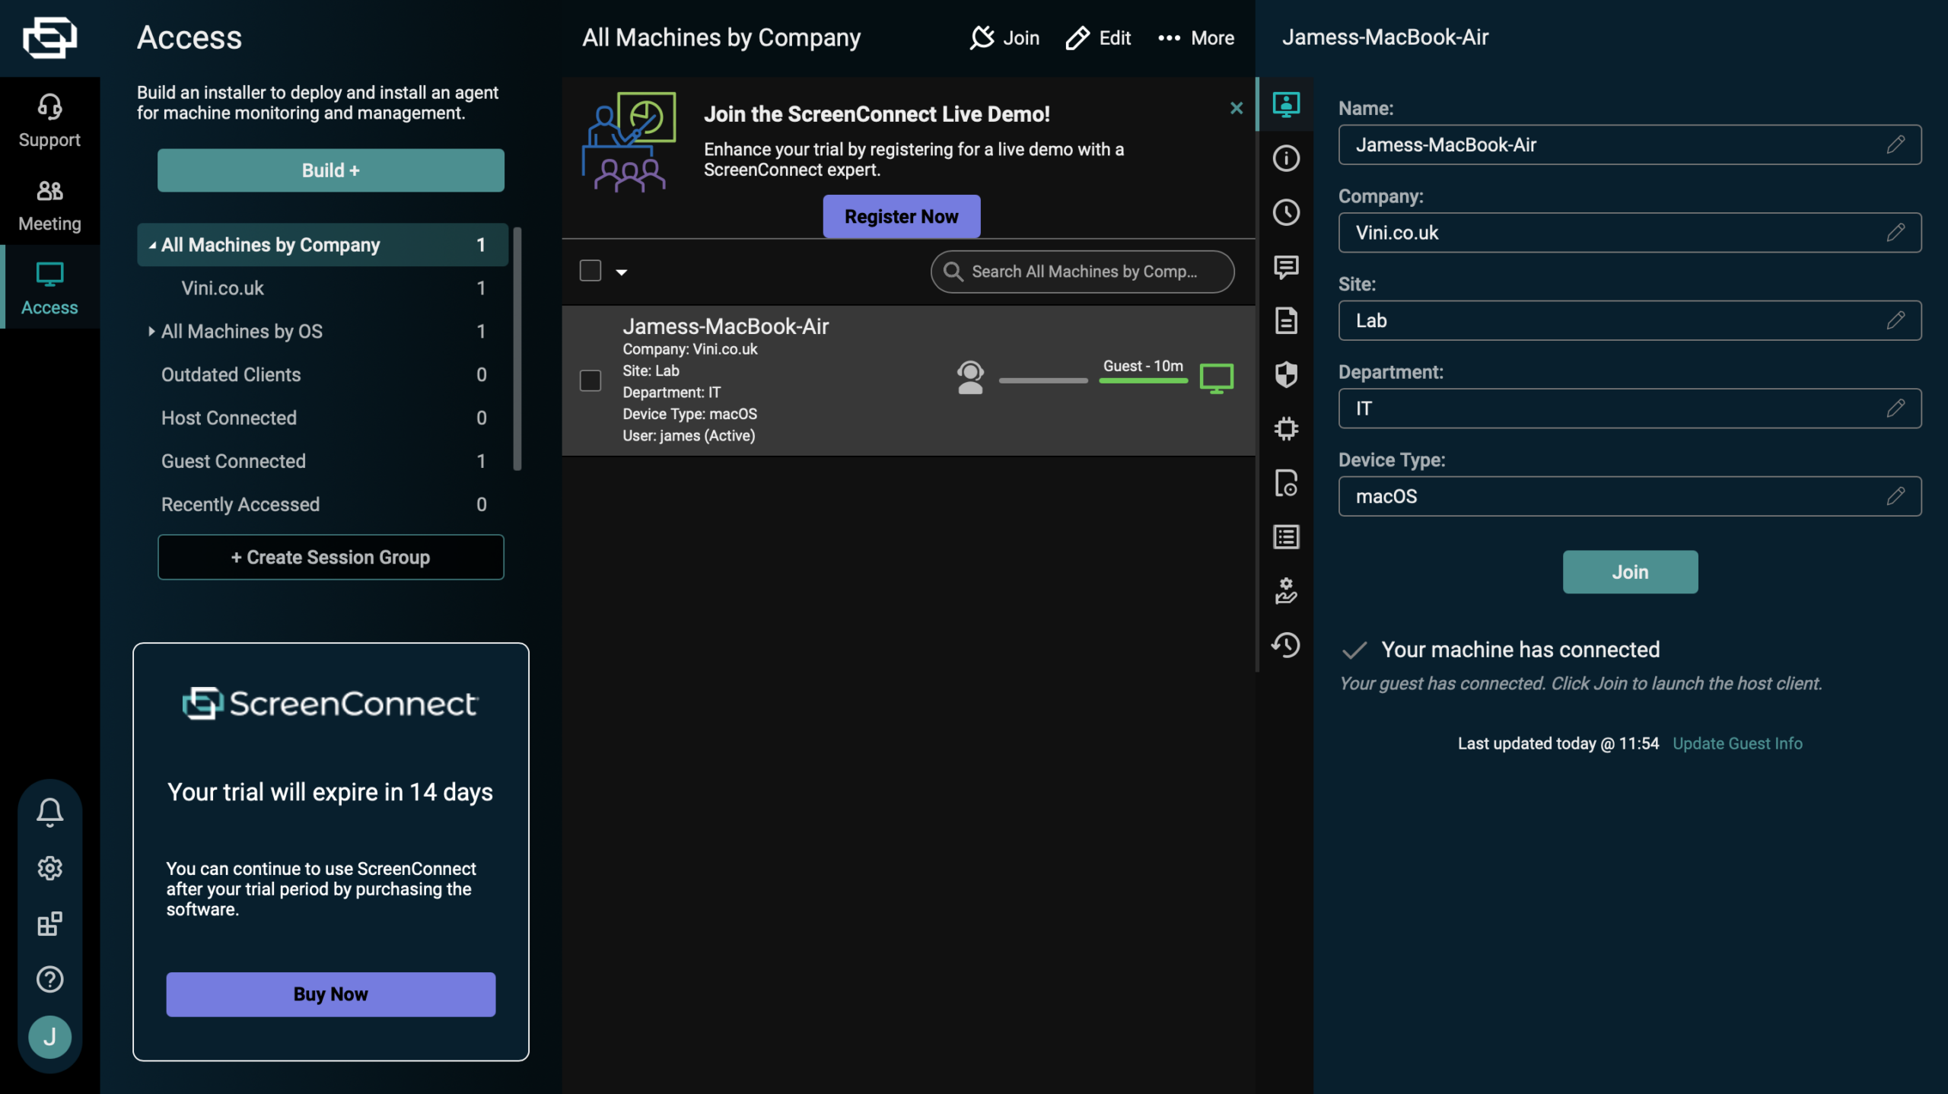Open the More menu in the toolbar

click(x=1195, y=38)
